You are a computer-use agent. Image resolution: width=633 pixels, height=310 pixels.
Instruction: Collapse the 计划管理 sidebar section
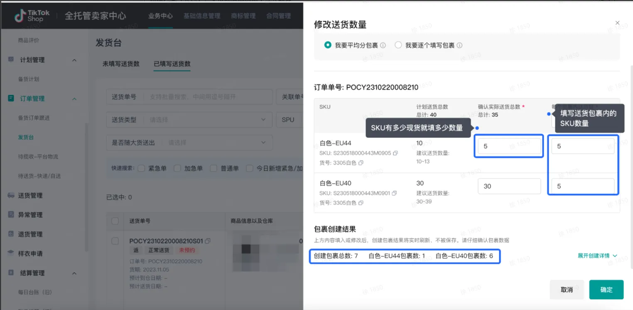[74, 60]
